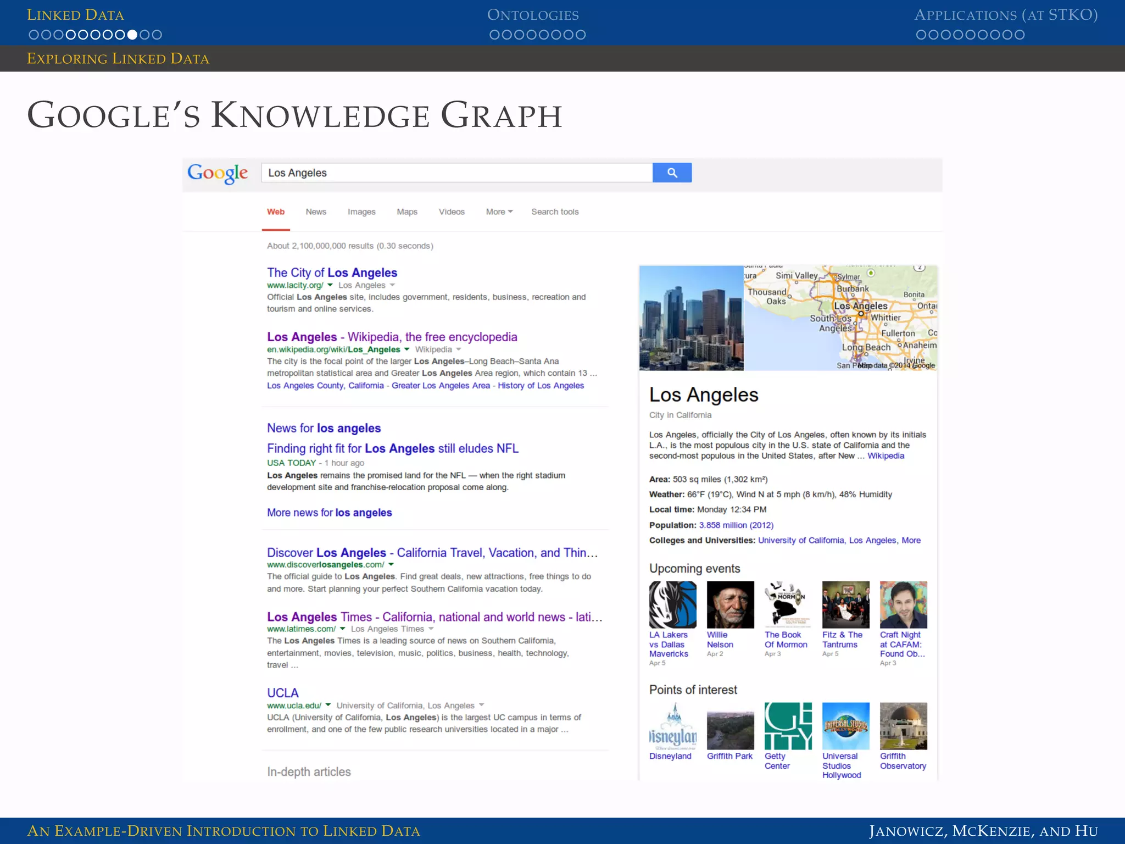
Task: Click the Google logo
Action: pyautogui.click(x=218, y=173)
